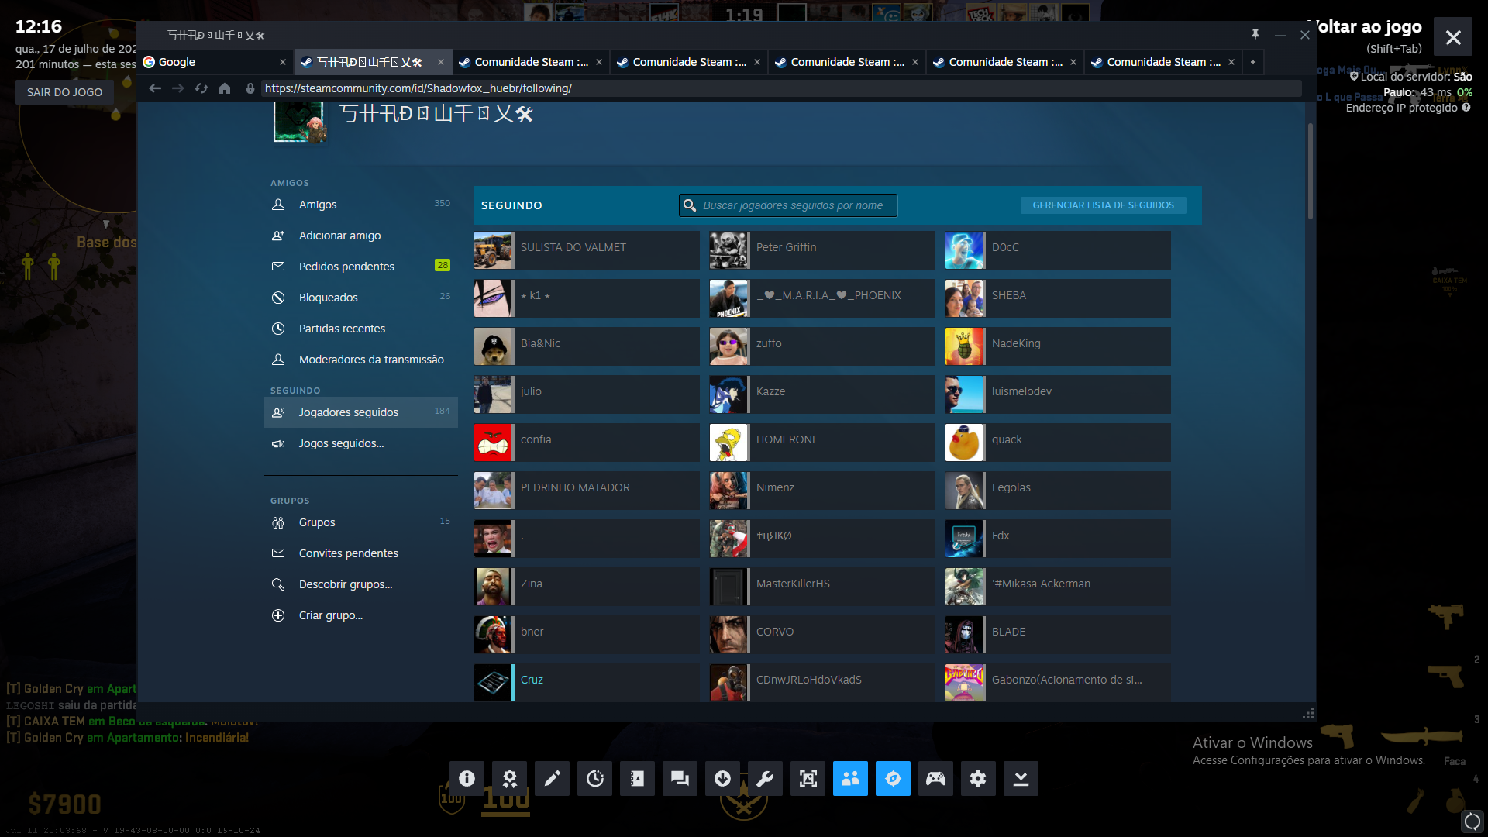Toggle the web browser compass button
Screen dimensions: 1488x837
(893, 778)
